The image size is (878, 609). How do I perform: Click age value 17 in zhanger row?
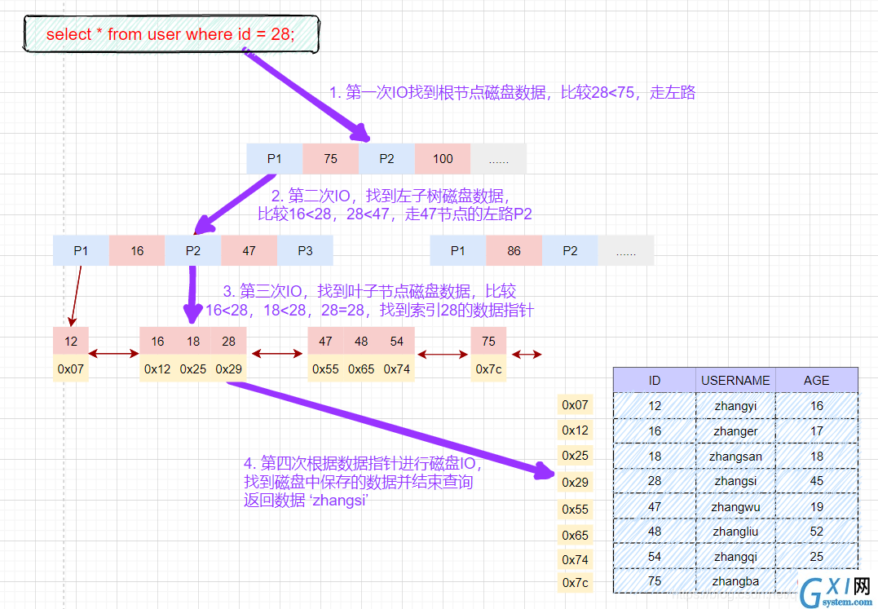[x=816, y=431]
